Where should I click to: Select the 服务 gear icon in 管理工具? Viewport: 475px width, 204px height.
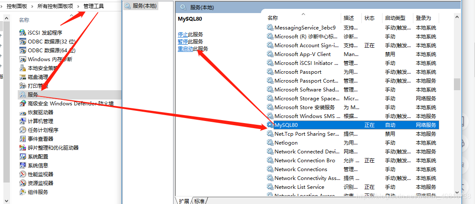(x=23, y=94)
